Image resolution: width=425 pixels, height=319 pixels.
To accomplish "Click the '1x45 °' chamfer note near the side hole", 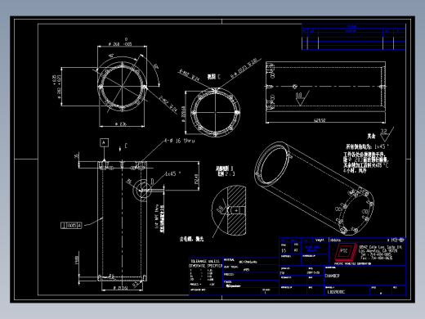I will coord(173,173).
